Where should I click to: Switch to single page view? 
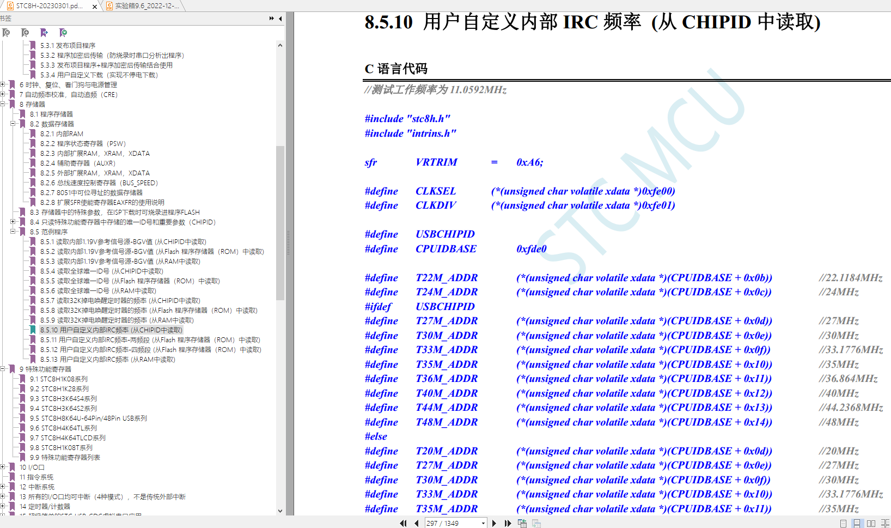coord(843,523)
